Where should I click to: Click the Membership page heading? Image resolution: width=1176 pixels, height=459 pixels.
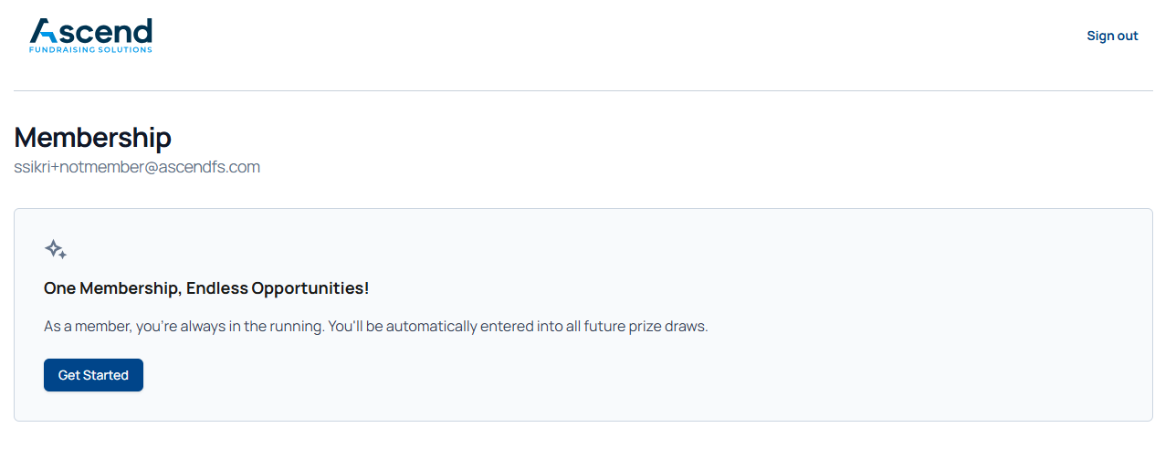[x=92, y=138]
